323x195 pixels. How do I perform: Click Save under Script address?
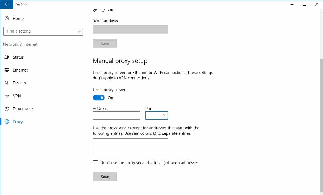[x=105, y=43]
